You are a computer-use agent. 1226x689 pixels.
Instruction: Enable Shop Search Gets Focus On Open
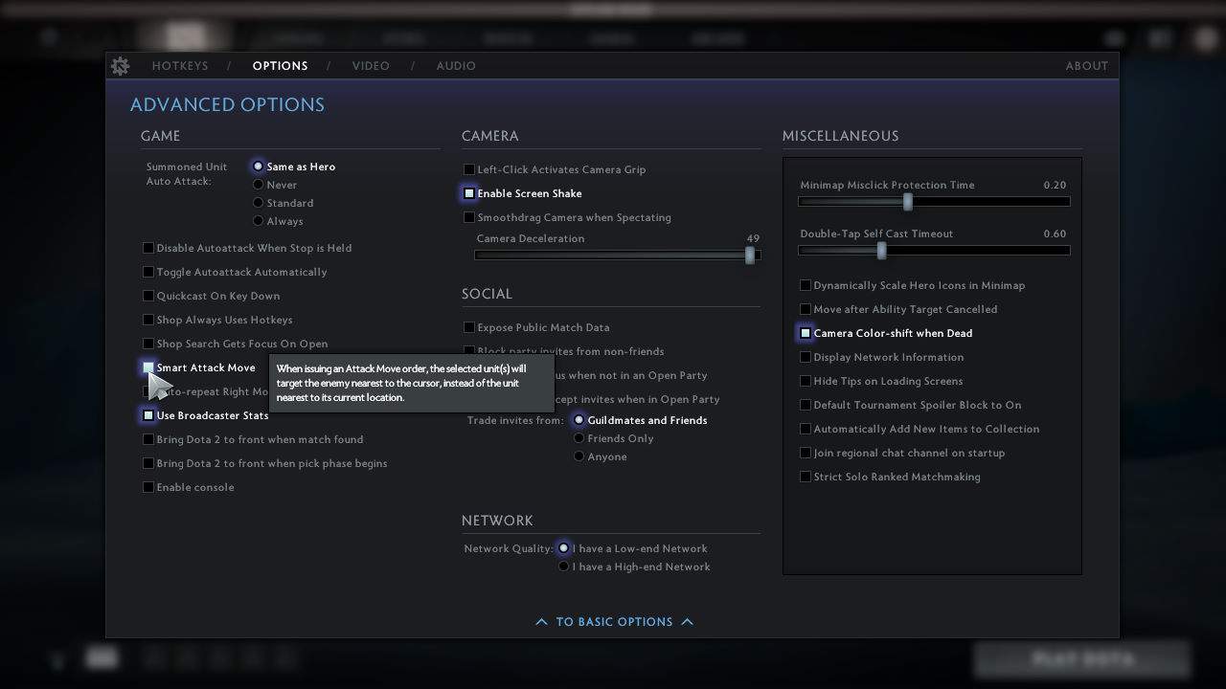(x=148, y=344)
